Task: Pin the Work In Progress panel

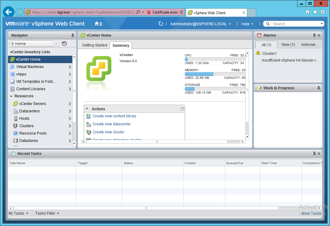Action: coord(319,88)
